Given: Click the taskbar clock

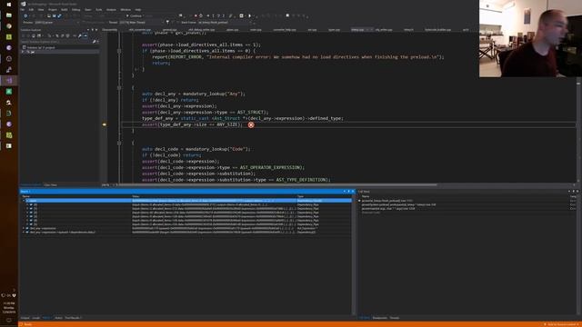Looking at the screenshot, I should tap(9, 307).
